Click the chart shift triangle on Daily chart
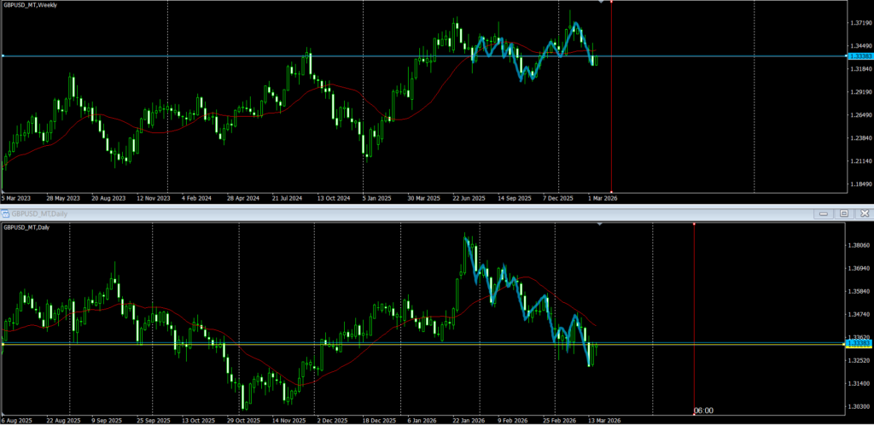The height and width of the screenshot is (425, 874). pos(599,224)
